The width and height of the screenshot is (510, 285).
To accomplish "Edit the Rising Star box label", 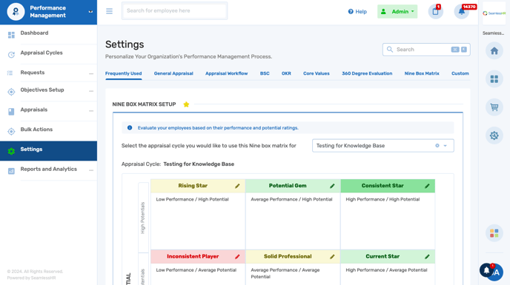I will [237, 186].
